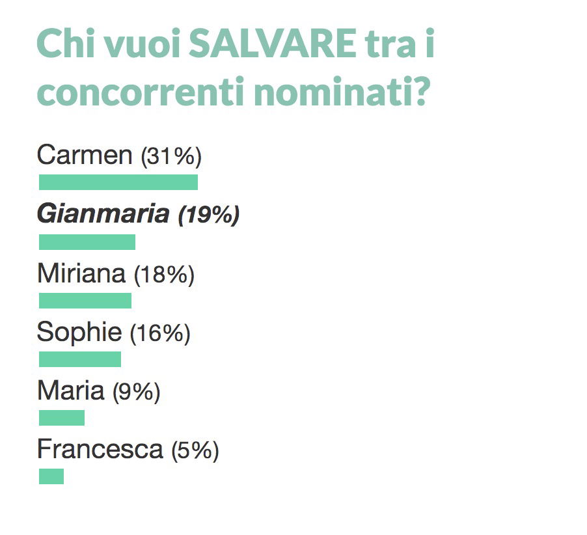587x535 pixels.
Task: Click Gianmaria's green result bar
Action: (x=87, y=242)
